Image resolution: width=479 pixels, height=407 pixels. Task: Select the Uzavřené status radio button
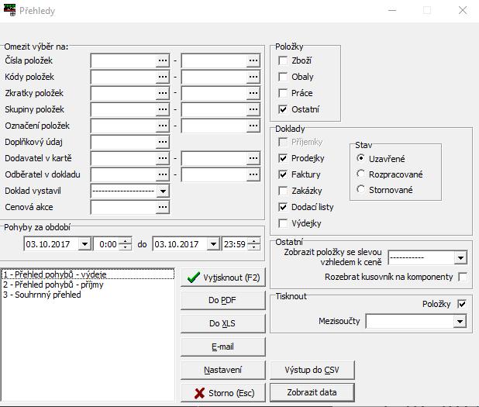click(360, 158)
